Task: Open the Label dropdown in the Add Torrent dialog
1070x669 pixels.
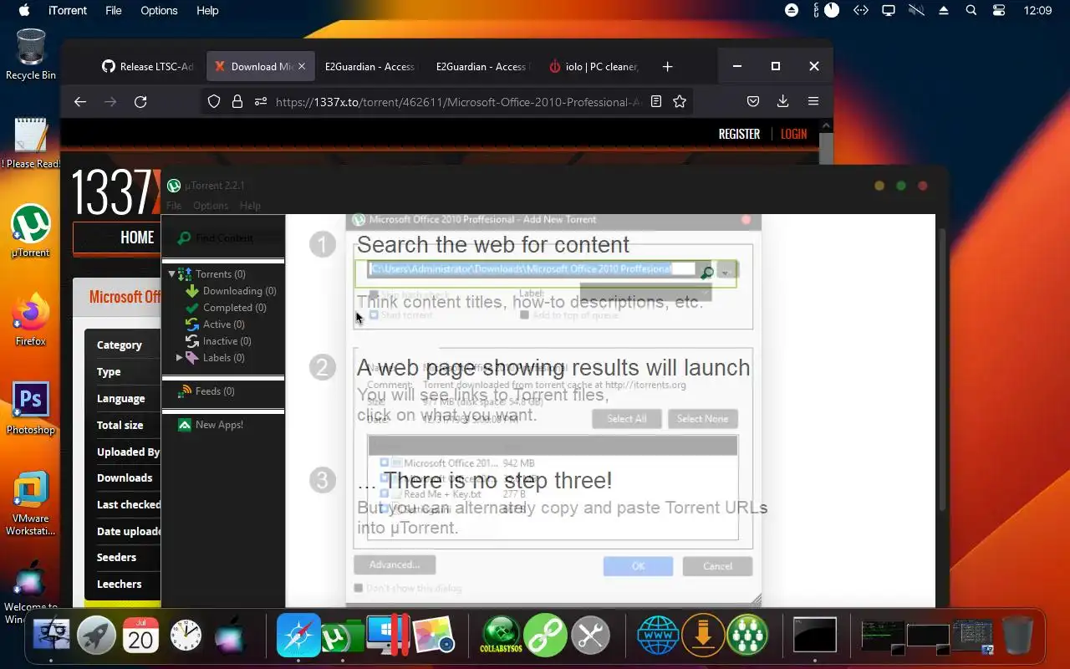Action: point(645,293)
